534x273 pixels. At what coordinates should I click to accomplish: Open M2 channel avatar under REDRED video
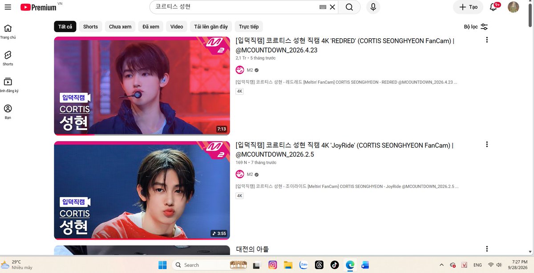pos(240,70)
